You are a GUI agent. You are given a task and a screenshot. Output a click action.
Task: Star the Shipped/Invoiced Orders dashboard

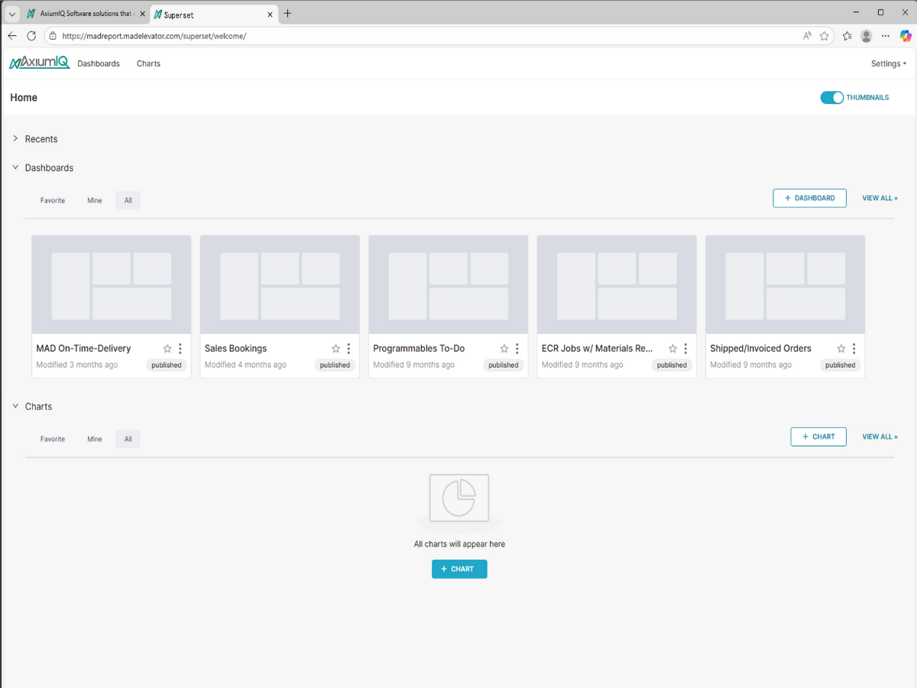pyautogui.click(x=841, y=349)
